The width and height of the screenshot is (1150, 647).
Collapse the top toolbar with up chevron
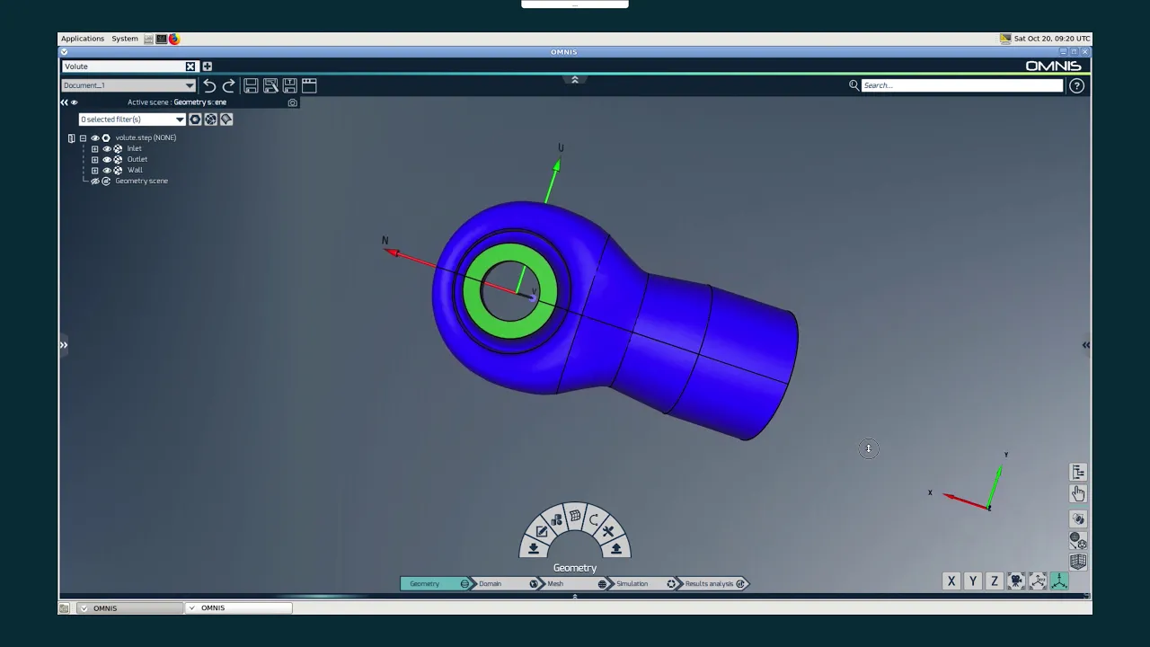coord(575,79)
